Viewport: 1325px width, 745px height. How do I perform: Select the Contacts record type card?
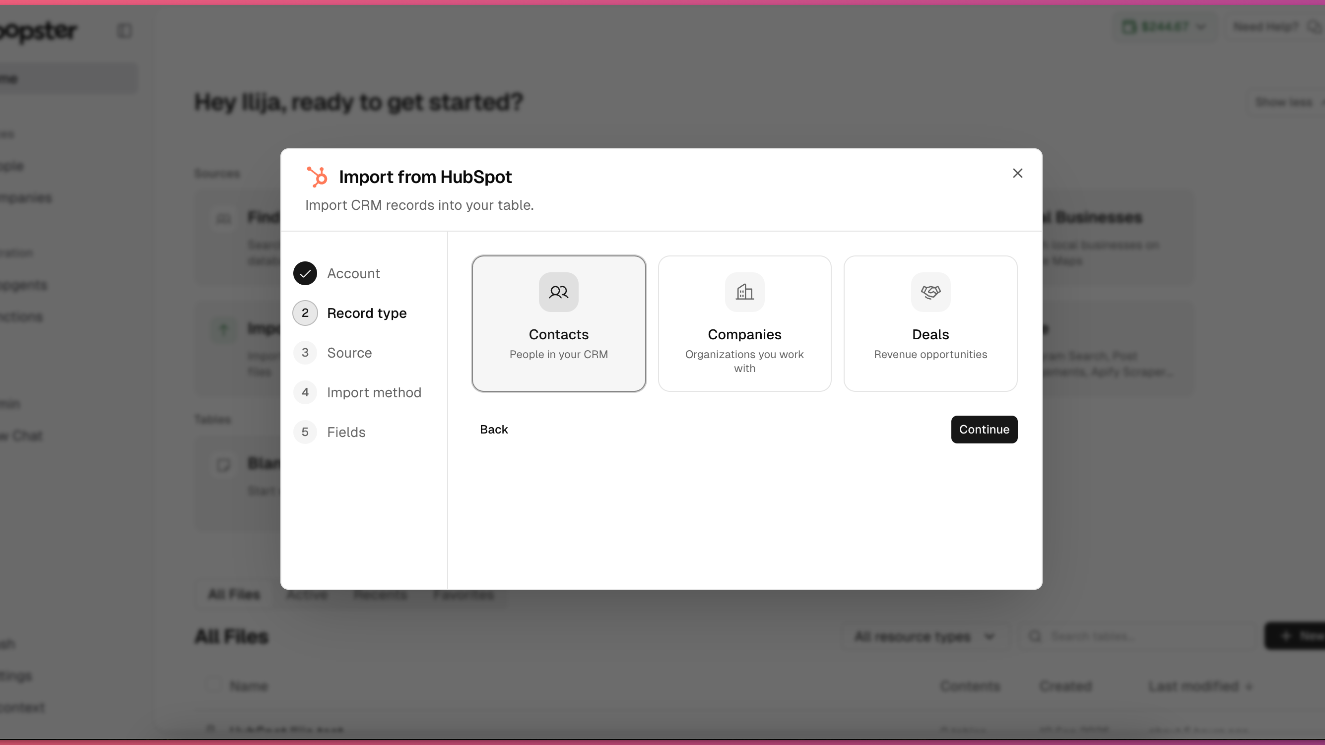coord(559,323)
